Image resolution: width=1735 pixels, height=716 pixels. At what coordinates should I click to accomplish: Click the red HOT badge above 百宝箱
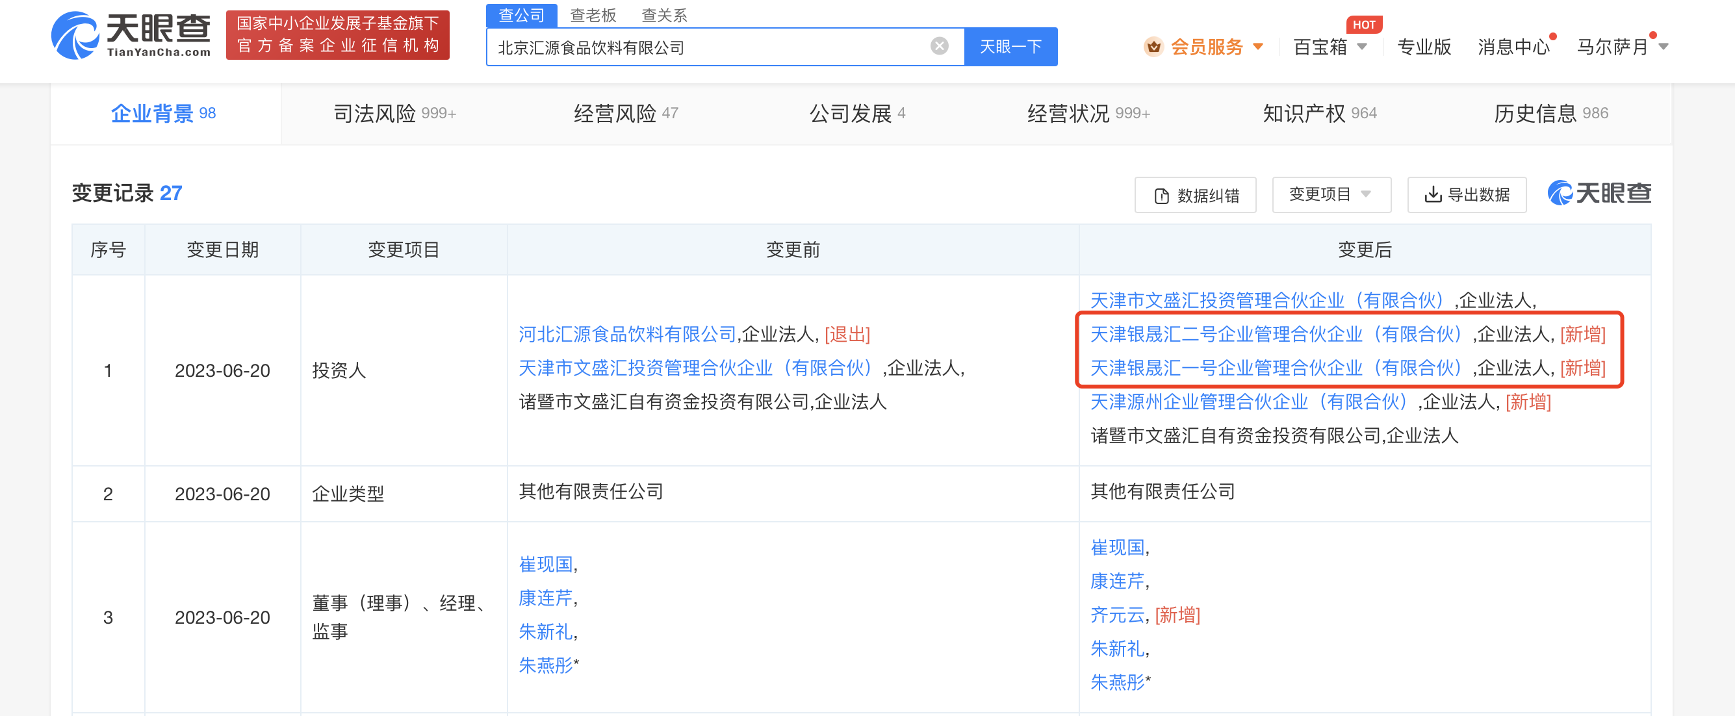point(1363,25)
